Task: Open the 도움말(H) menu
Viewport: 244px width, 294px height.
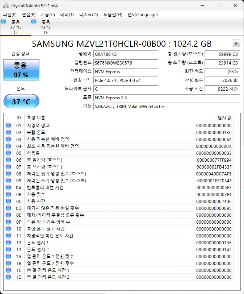Action: tap(113, 15)
